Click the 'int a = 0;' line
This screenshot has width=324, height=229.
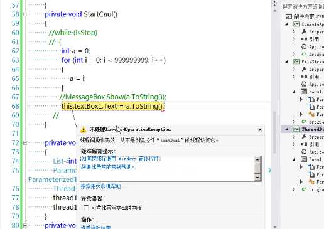pyautogui.click(x=75, y=51)
